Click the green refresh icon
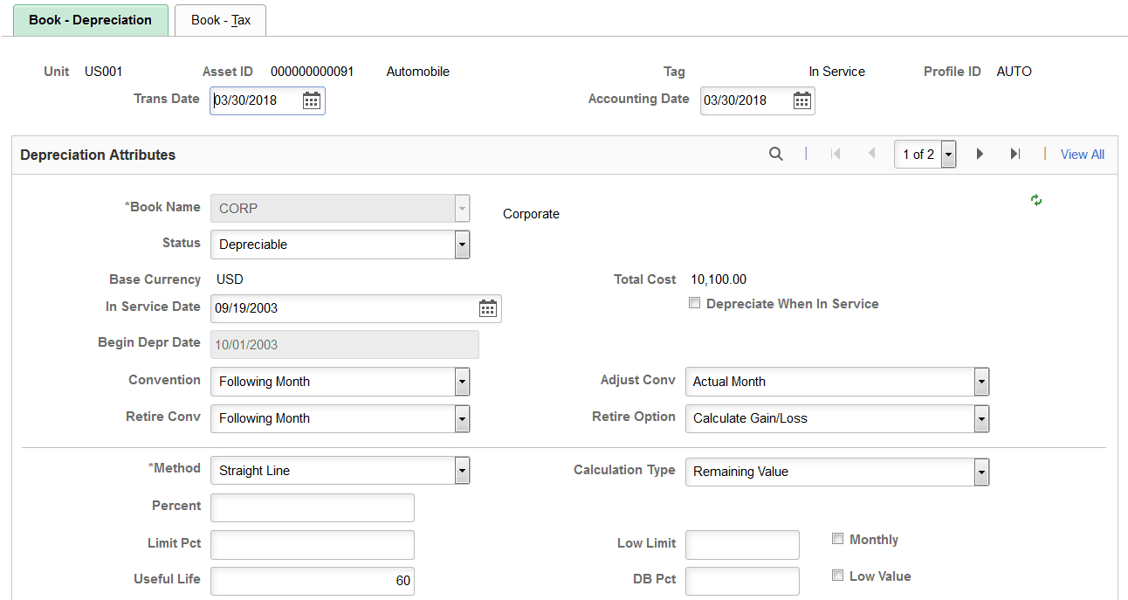This screenshot has height=600, width=1128. pos(1036,200)
